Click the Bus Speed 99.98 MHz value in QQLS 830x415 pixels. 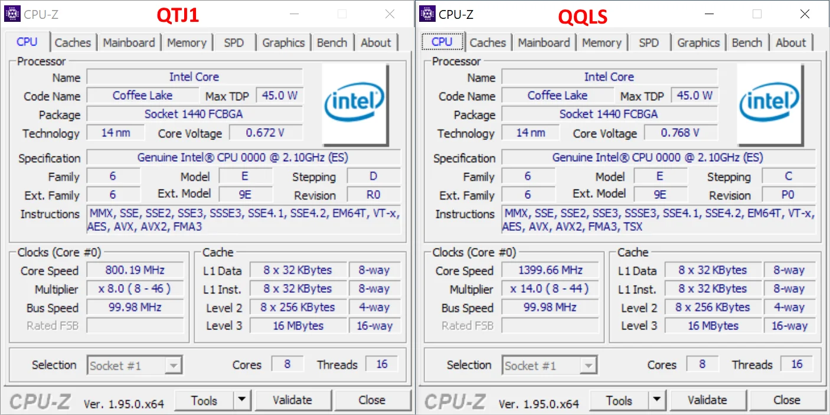click(x=551, y=308)
